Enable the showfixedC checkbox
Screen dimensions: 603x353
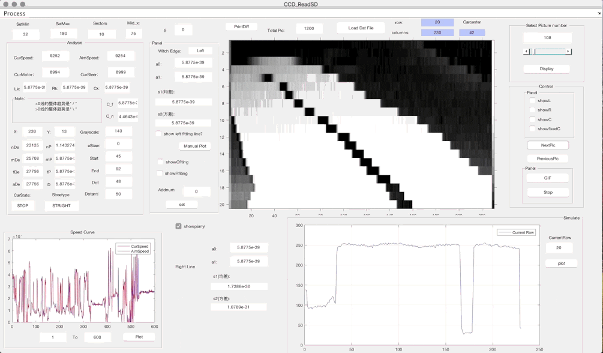[532, 128]
